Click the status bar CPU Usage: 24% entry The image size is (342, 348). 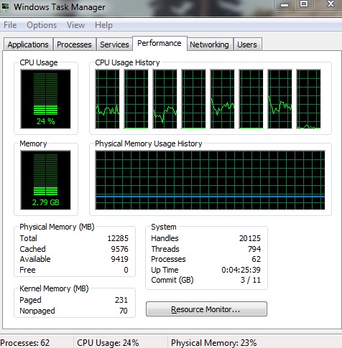click(108, 343)
